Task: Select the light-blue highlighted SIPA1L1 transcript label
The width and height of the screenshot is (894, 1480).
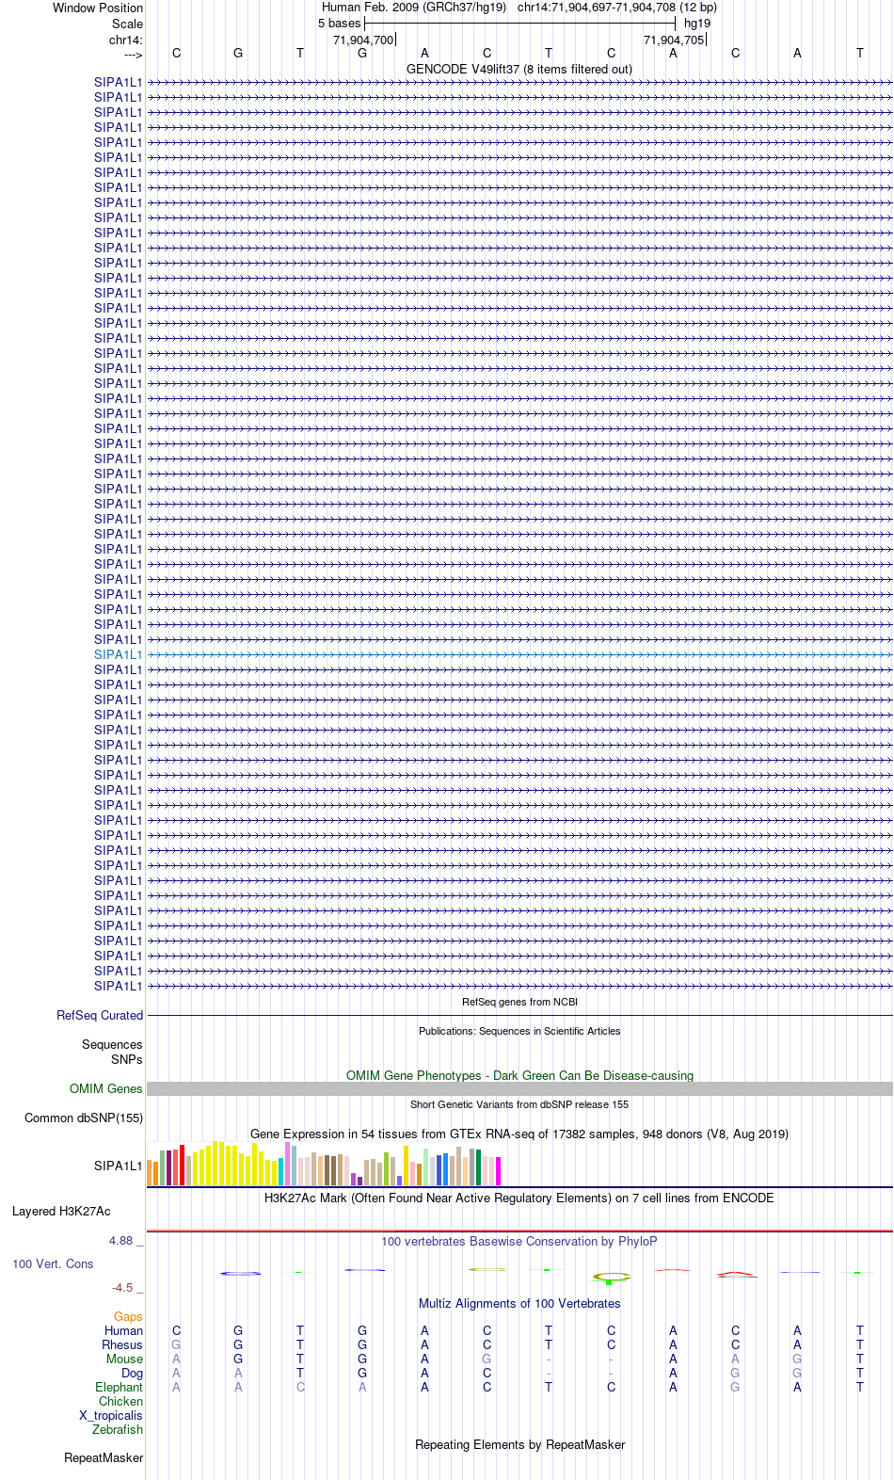Action: point(118,654)
